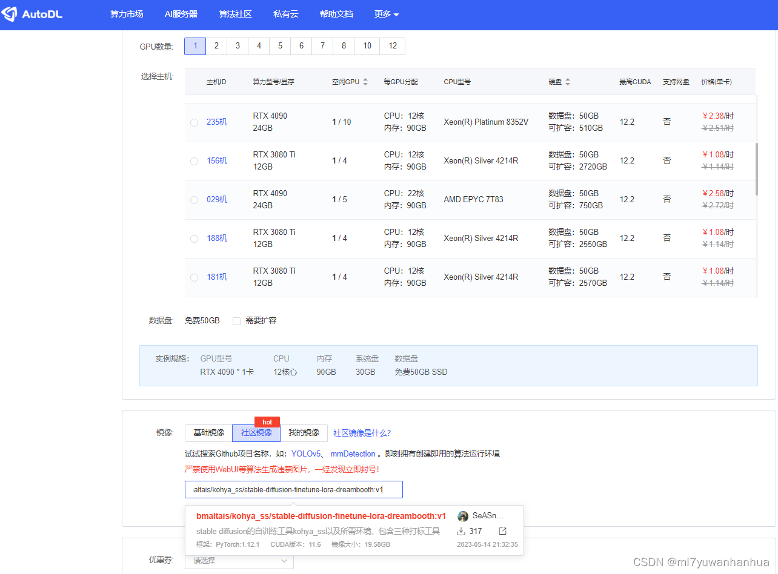Open image details via external-link icon

[502, 531]
